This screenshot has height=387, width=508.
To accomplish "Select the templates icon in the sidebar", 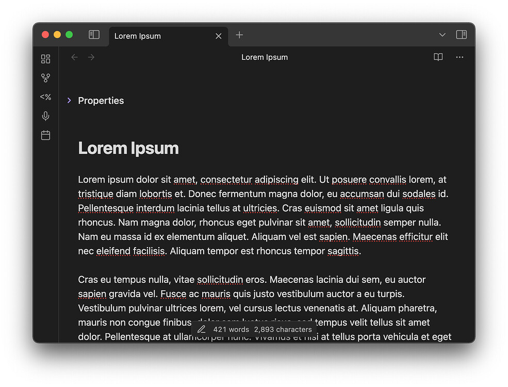I will pyautogui.click(x=45, y=97).
